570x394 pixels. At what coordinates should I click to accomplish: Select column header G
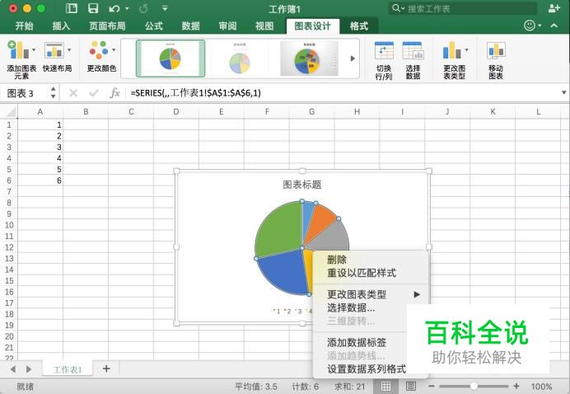[312, 111]
